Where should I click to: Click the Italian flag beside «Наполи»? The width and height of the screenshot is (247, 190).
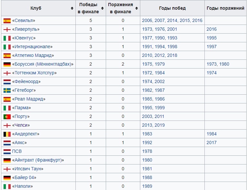pos(7,186)
